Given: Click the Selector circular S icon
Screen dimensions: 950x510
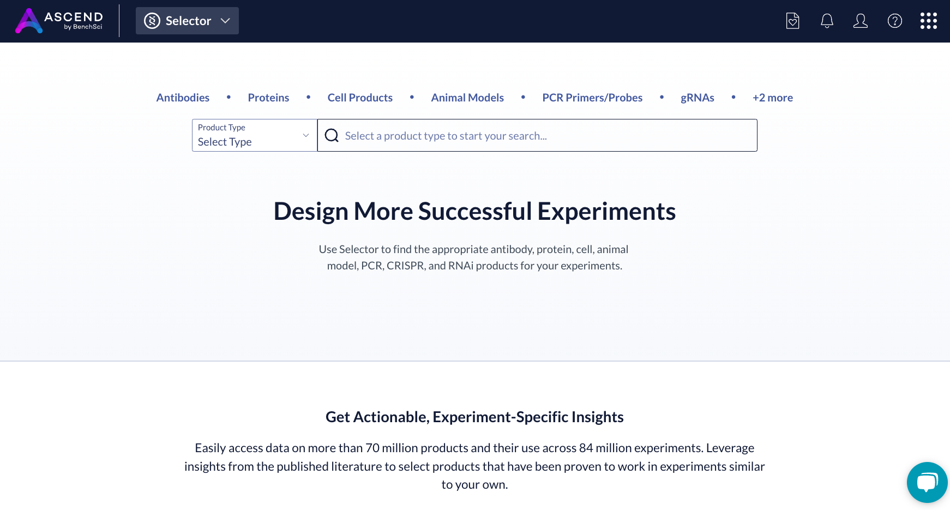Looking at the screenshot, I should point(152,21).
